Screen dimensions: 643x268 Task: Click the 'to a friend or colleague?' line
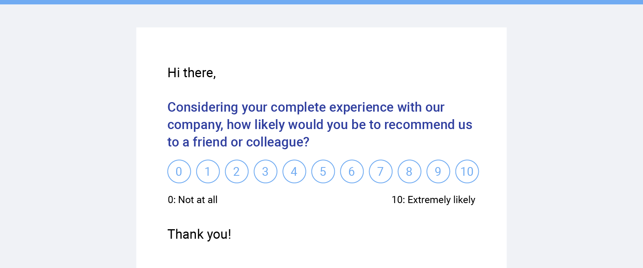tap(238, 142)
